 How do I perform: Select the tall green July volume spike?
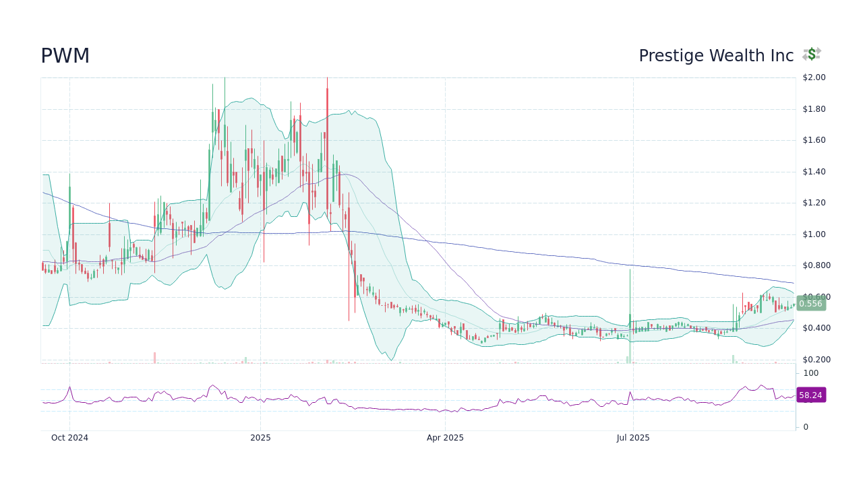click(x=630, y=354)
